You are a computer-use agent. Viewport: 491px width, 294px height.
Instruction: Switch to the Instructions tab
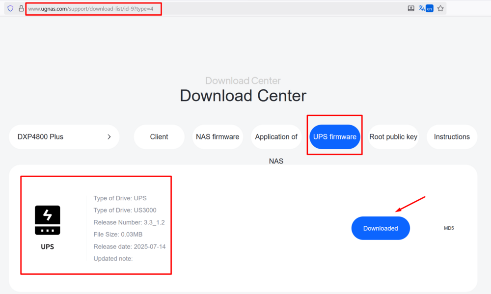click(452, 137)
